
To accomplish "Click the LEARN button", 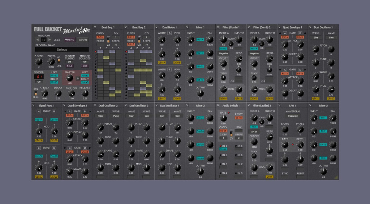I will [83, 40].
